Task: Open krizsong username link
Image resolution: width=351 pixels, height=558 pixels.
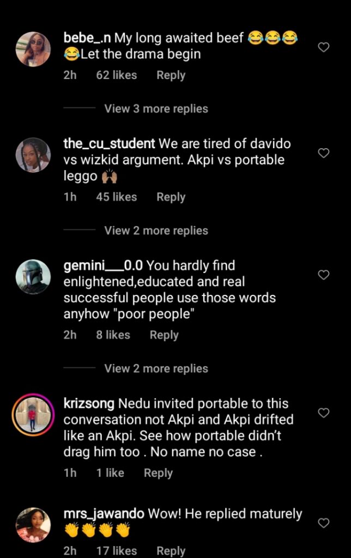Action: pos(89,404)
